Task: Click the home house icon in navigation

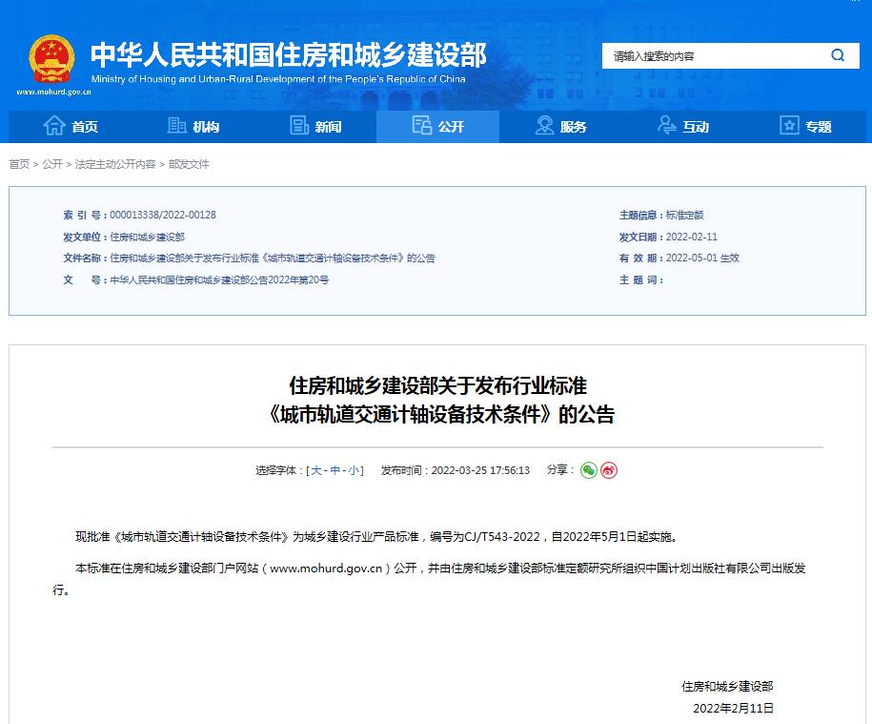Action: (x=54, y=126)
